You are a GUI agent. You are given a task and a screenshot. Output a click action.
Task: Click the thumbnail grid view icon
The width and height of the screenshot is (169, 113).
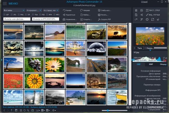16,110
